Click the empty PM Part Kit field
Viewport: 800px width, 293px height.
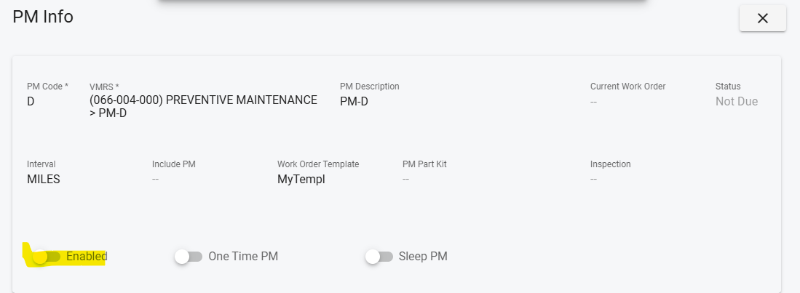click(406, 179)
